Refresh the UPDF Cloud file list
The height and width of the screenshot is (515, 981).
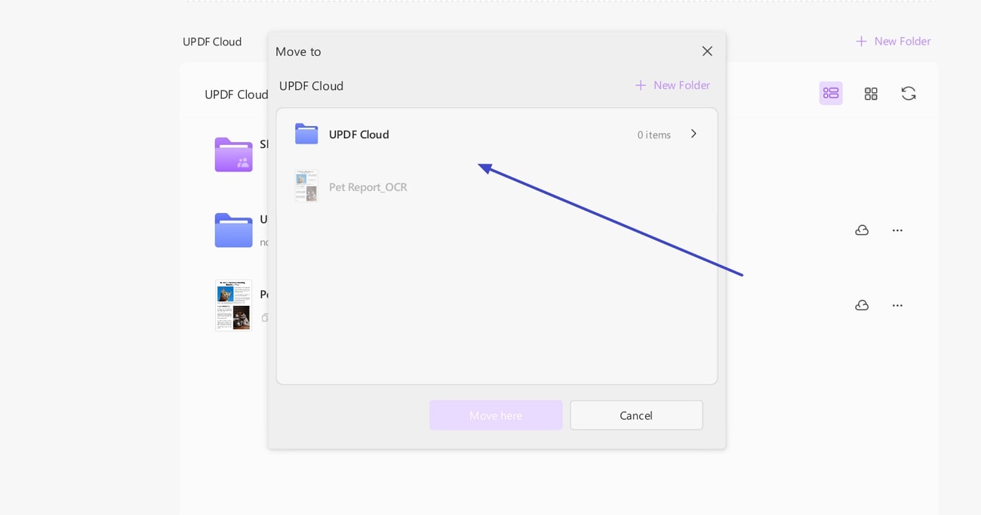(909, 93)
